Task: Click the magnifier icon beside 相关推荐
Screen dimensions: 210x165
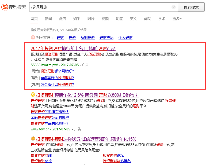Action: coord(33,38)
